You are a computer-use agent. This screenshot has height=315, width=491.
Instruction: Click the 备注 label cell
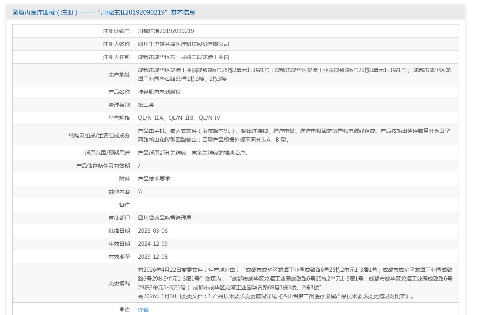pos(73,205)
